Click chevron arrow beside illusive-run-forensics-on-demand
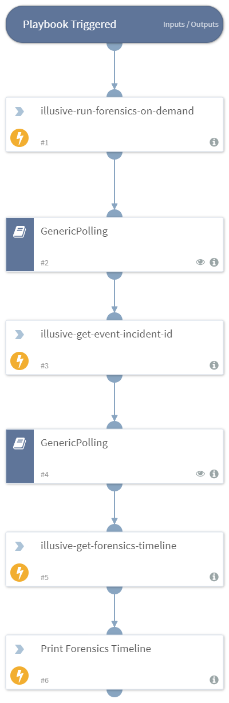229x703 pixels. coord(19,112)
